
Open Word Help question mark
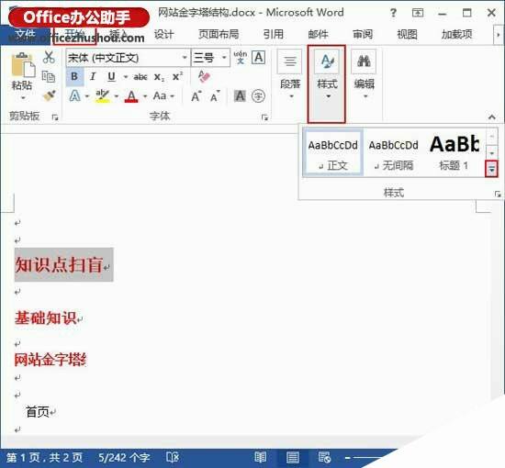click(x=393, y=13)
